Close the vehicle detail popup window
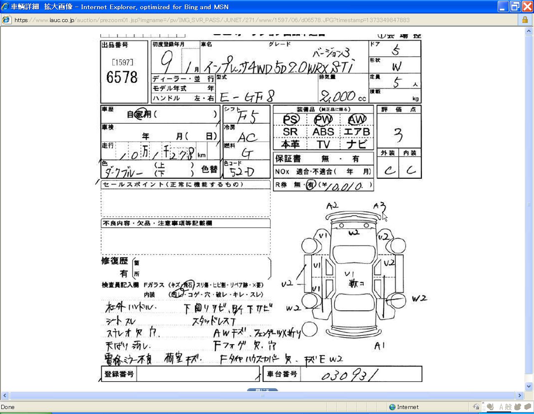534x414 pixels. click(x=527, y=7)
